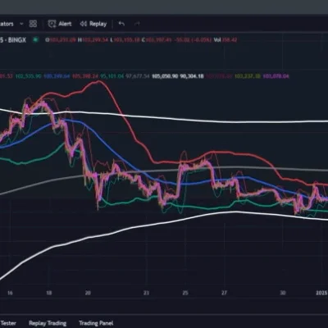Click the Replay text label
The width and height of the screenshot is (328, 328).
coord(98,24)
